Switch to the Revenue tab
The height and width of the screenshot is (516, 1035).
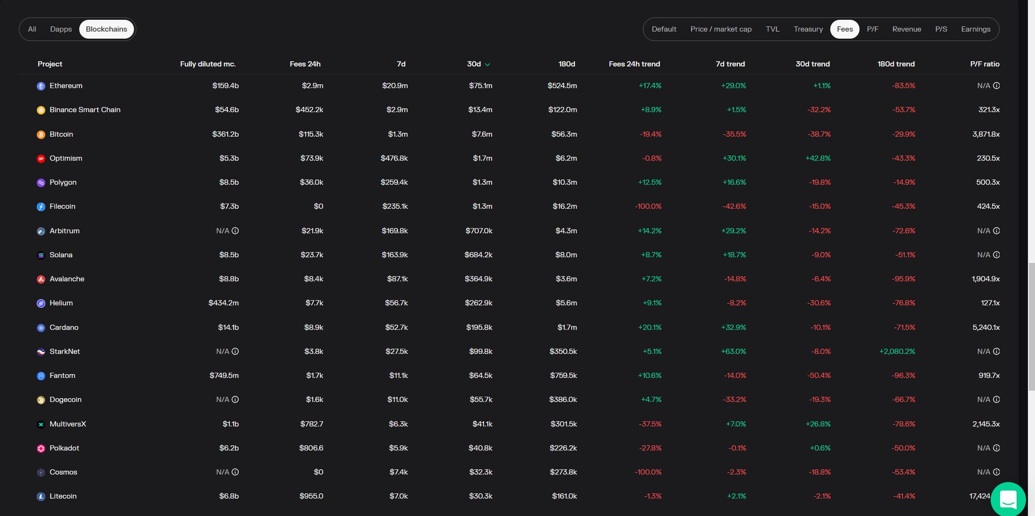[x=907, y=29]
